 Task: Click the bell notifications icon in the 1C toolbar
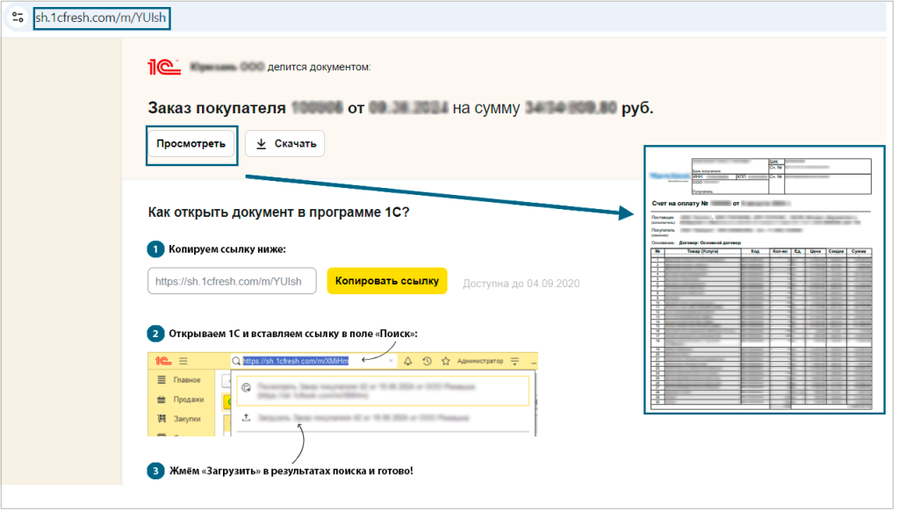pyautogui.click(x=407, y=361)
